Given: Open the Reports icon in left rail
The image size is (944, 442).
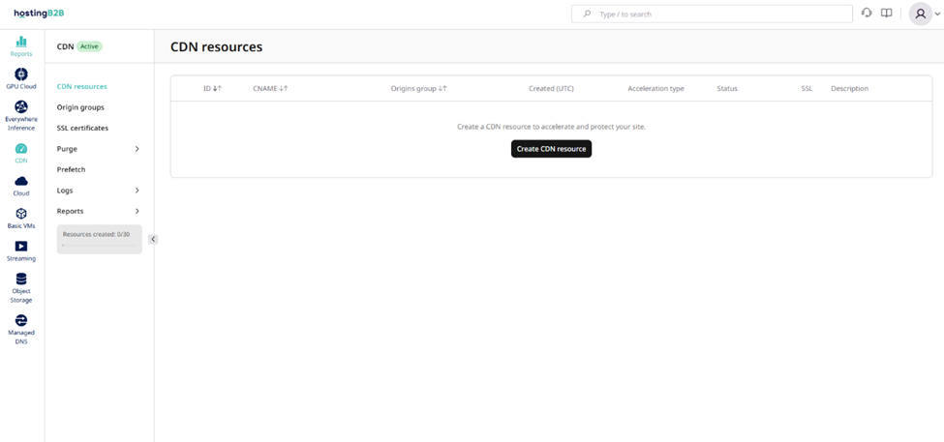Looking at the screenshot, I should pyautogui.click(x=21, y=43).
